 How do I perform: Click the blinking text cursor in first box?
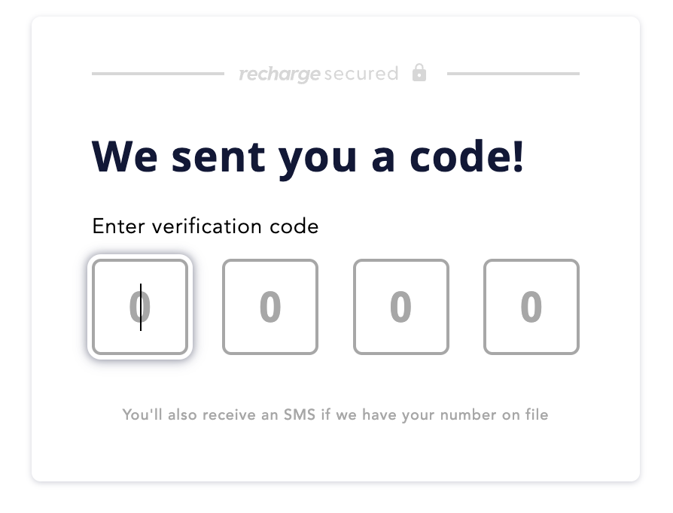[141, 307]
